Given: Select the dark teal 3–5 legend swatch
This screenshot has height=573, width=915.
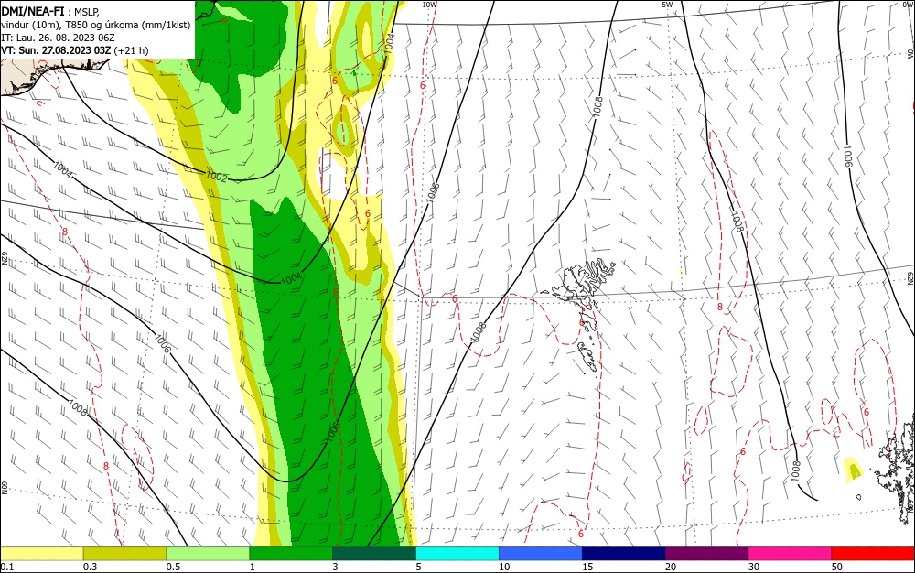Looking at the screenshot, I should [374, 554].
